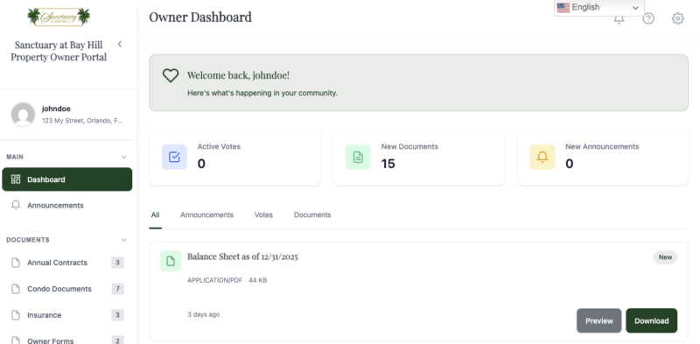Open the notifications bell in the header
700x344 pixels.
[x=619, y=19]
